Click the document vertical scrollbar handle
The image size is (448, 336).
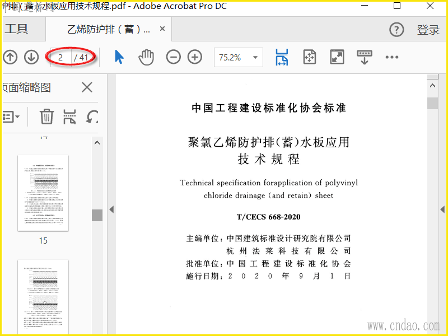(x=432, y=103)
